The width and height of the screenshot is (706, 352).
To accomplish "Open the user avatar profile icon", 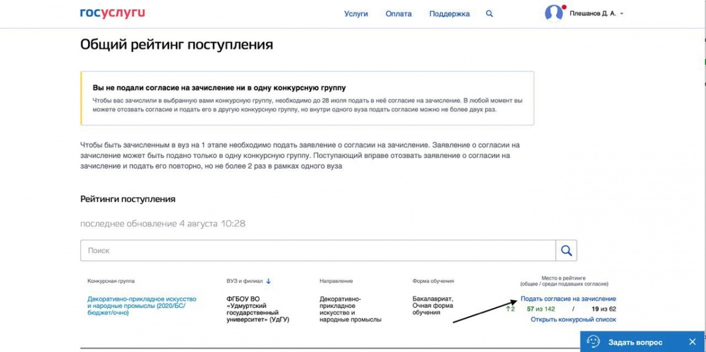I will (x=554, y=13).
